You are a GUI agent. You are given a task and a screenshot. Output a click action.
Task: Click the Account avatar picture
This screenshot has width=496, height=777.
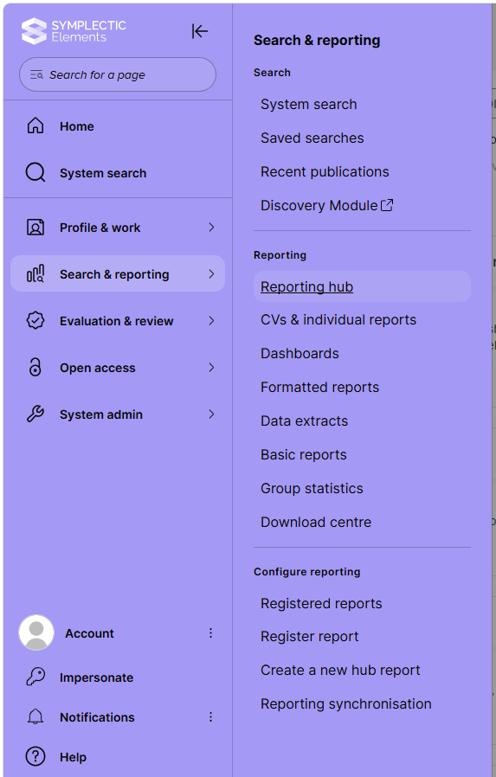tap(36, 633)
